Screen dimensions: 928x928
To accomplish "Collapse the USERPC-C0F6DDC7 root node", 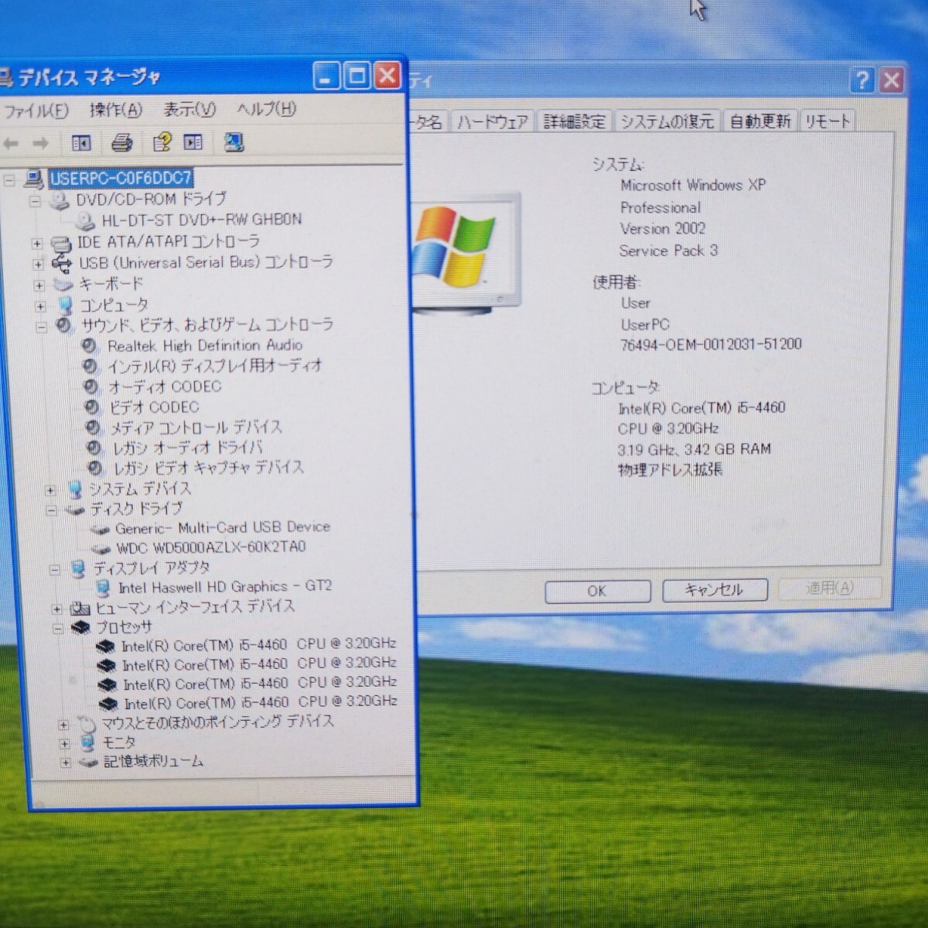I will point(9,180).
